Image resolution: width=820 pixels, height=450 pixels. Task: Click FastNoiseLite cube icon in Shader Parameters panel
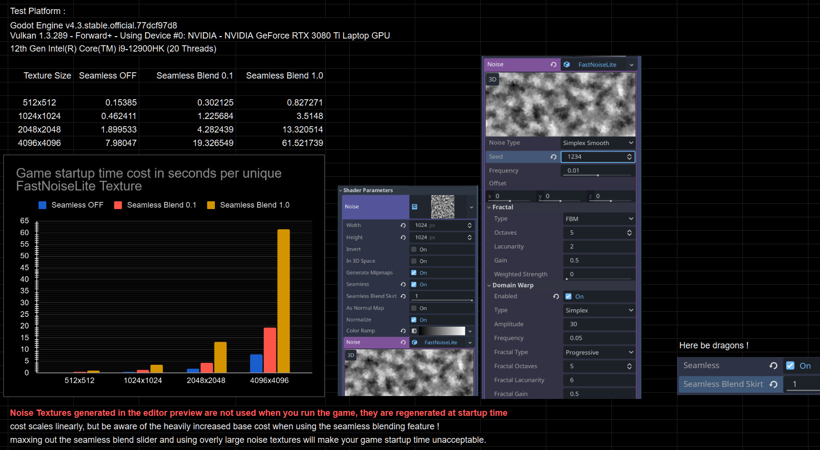[x=414, y=343]
